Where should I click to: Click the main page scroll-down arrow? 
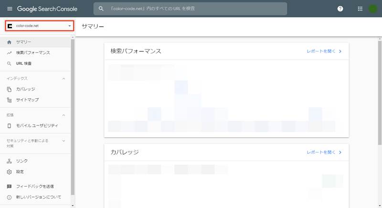tap(380, 206)
